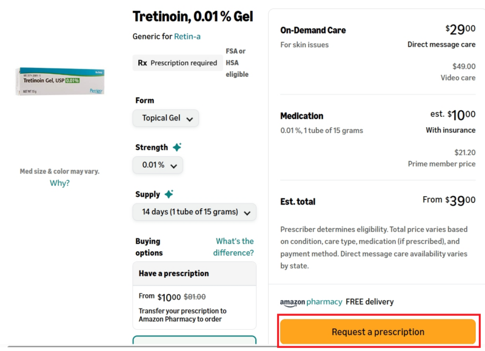Click the "Transfer your prescription" description text
485x351 pixels.
click(182, 315)
